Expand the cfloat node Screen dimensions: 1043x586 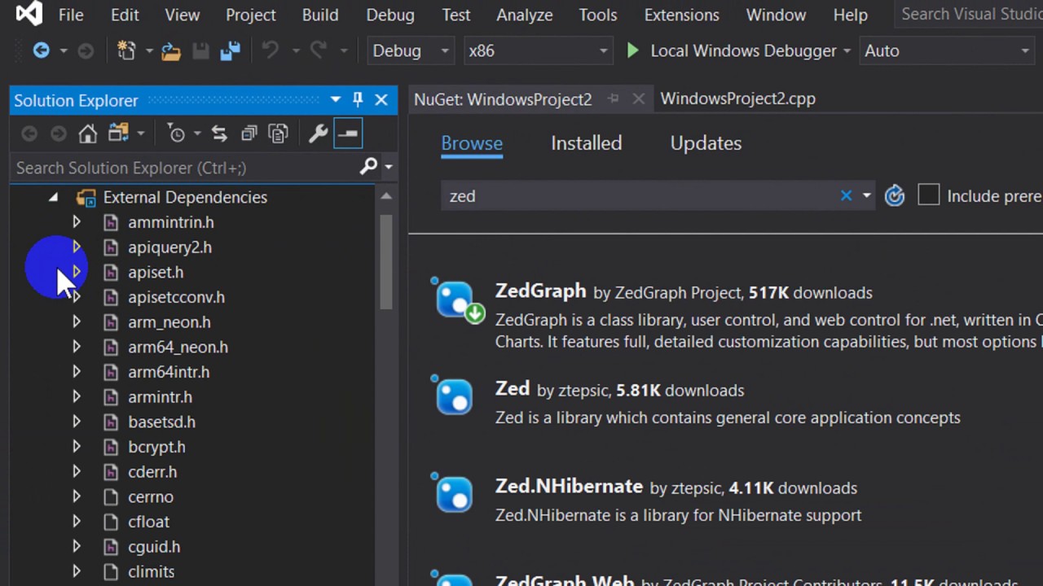tap(77, 521)
